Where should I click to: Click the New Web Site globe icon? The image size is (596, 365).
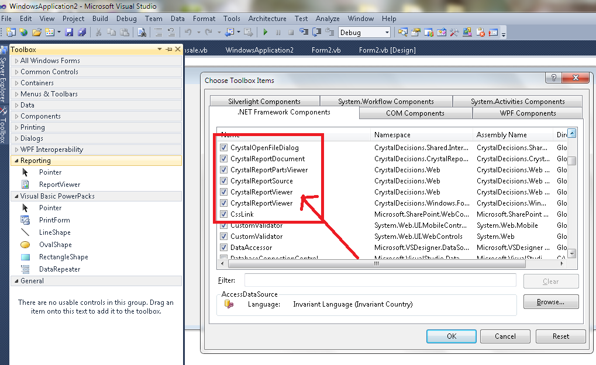click(23, 33)
